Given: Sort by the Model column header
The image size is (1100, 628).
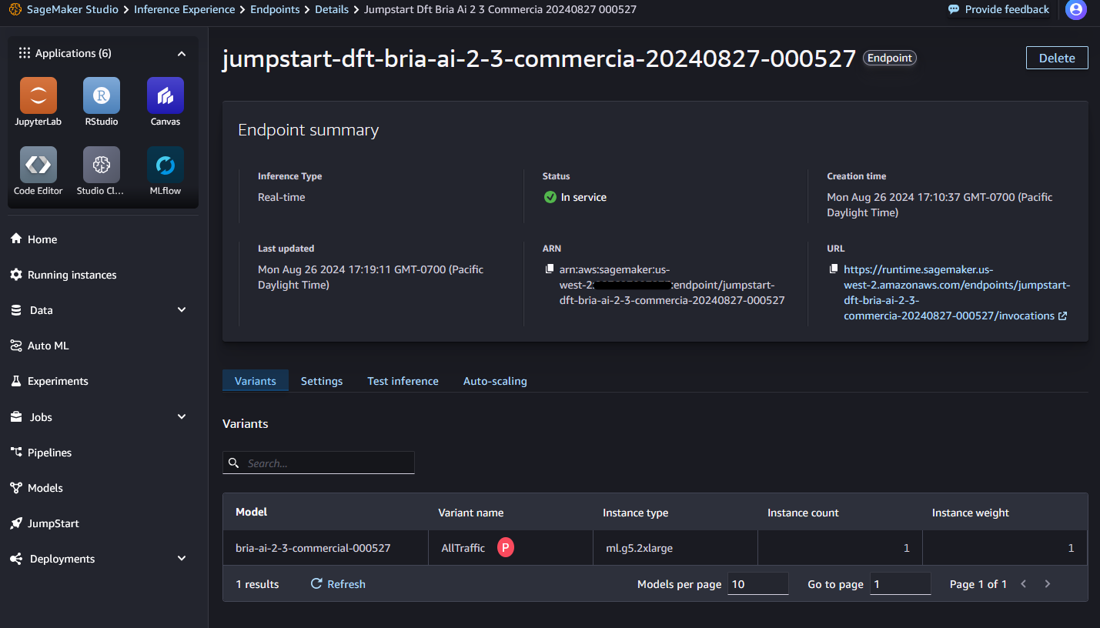Looking at the screenshot, I should (252, 512).
